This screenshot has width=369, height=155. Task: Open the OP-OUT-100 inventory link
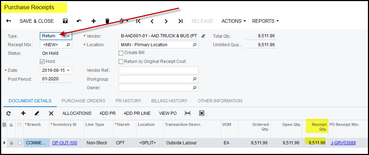click(64, 143)
